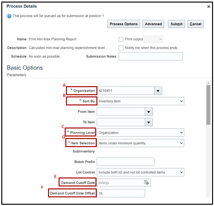Click the Process Options button

point(124,24)
